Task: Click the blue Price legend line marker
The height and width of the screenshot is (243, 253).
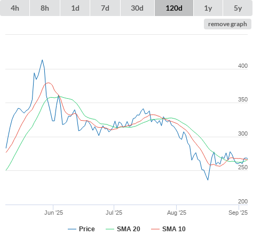Action: point(72,229)
